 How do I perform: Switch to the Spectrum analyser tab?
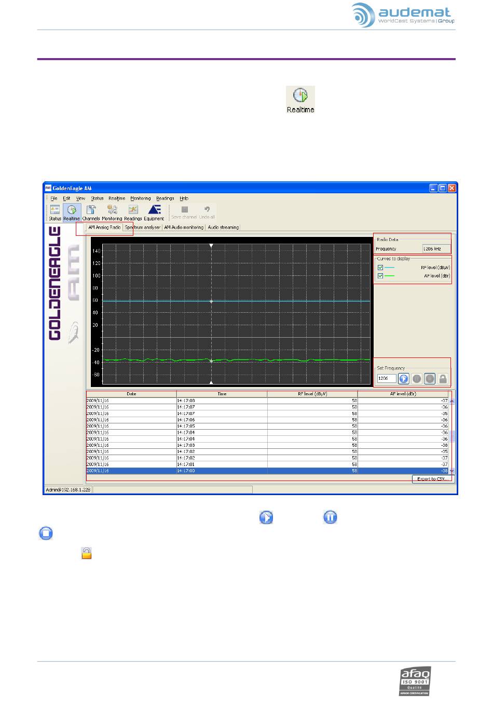pos(143,228)
